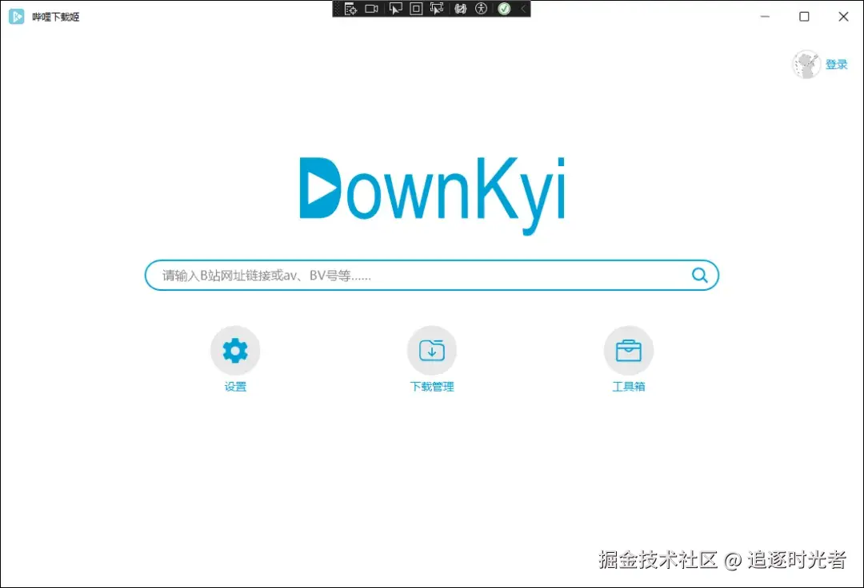Click the 工具箱 text label
Viewport: 864px width, 588px height.
[629, 387]
